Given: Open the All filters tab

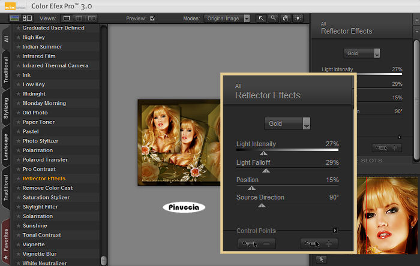Looking at the screenshot, I should point(6,39).
